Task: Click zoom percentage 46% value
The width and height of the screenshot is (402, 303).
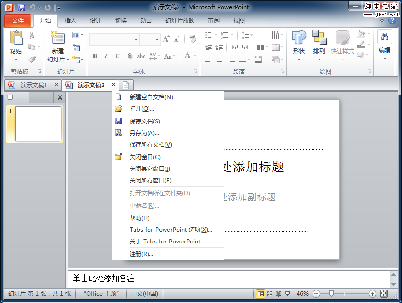Action: pos(302,294)
